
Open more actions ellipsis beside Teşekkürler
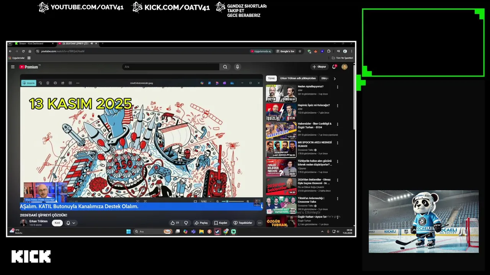click(x=260, y=223)
